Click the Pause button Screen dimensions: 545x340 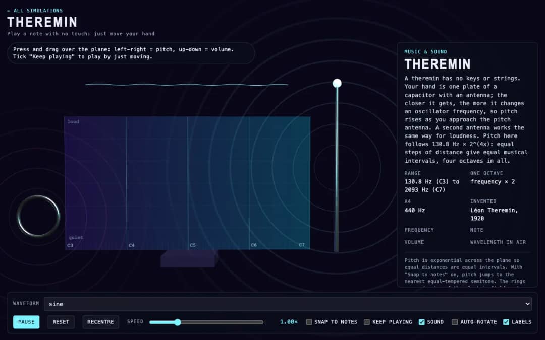26,322
